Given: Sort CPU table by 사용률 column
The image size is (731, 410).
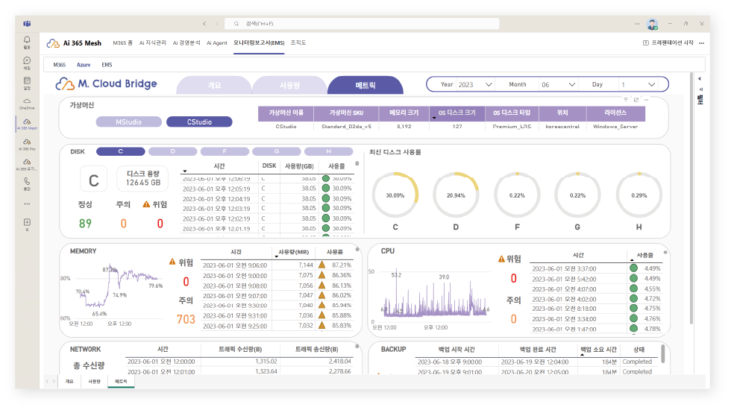Looking at the screenshot, I should [645, 255].
